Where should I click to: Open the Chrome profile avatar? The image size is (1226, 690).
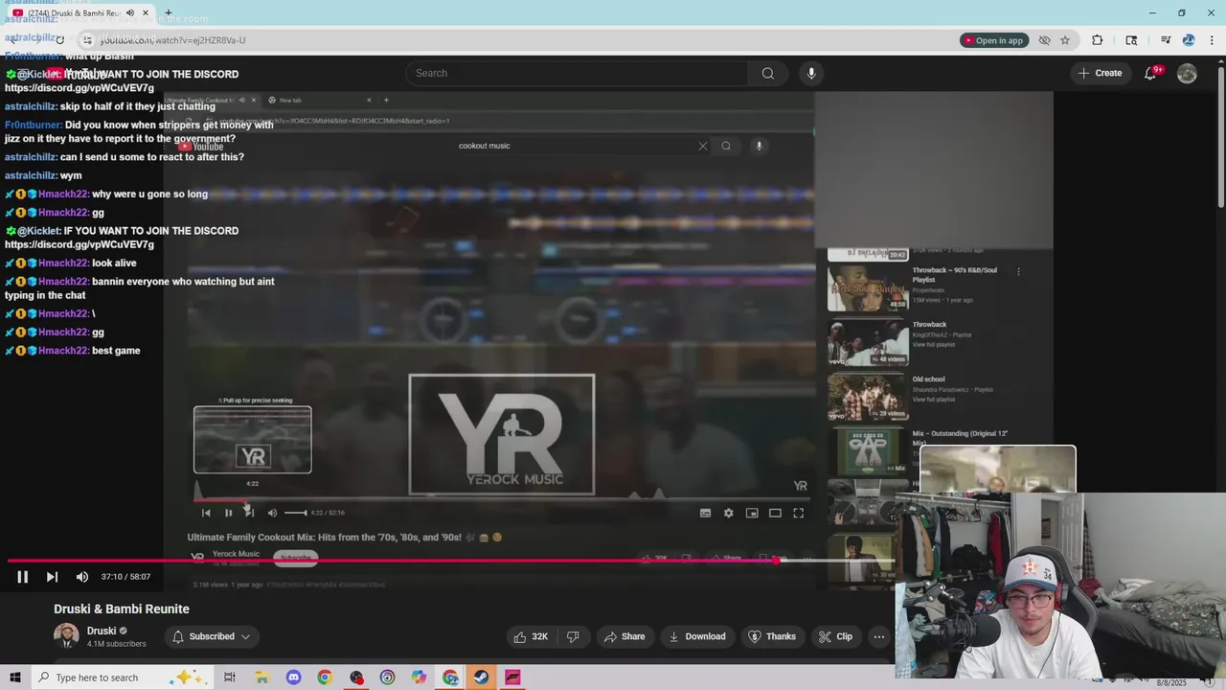(1189, 40)
